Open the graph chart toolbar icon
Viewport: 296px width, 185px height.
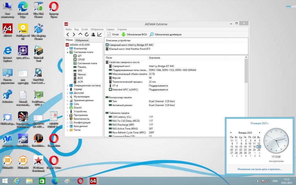click(99, 35)
